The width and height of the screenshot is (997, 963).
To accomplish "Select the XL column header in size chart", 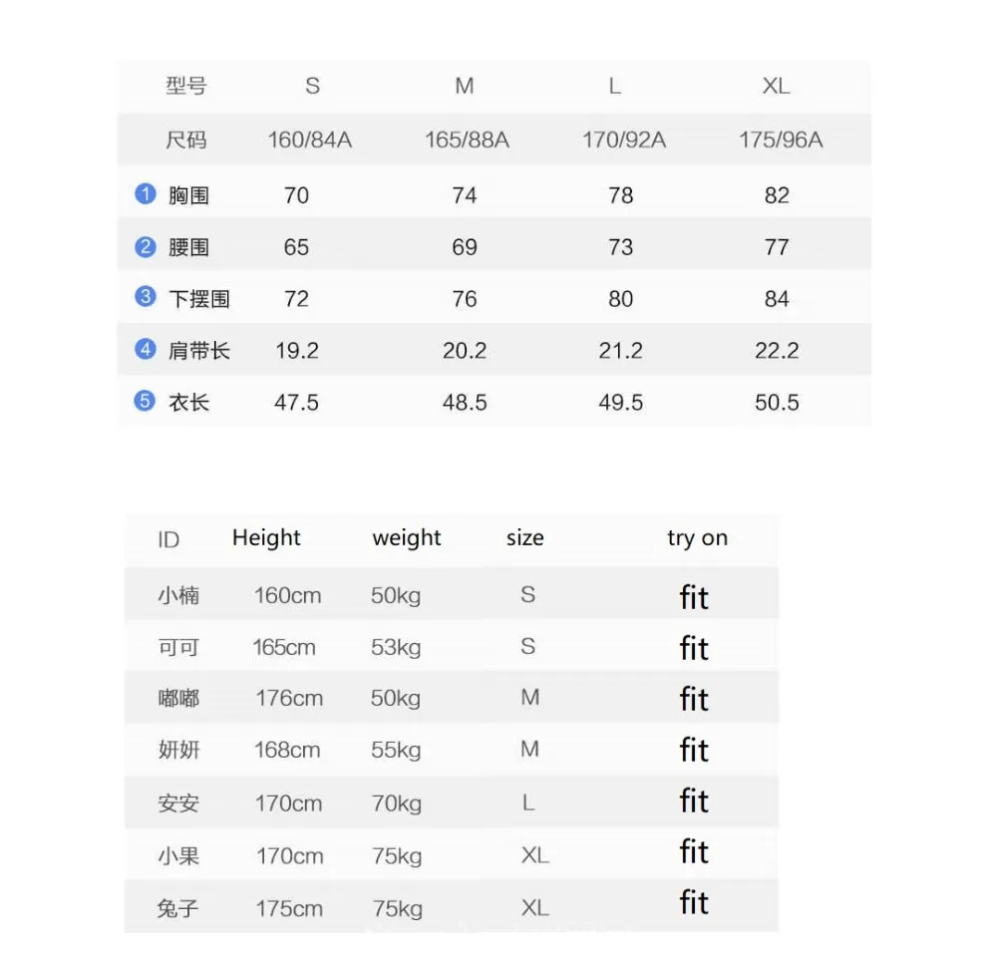I will tap(777, 86).
